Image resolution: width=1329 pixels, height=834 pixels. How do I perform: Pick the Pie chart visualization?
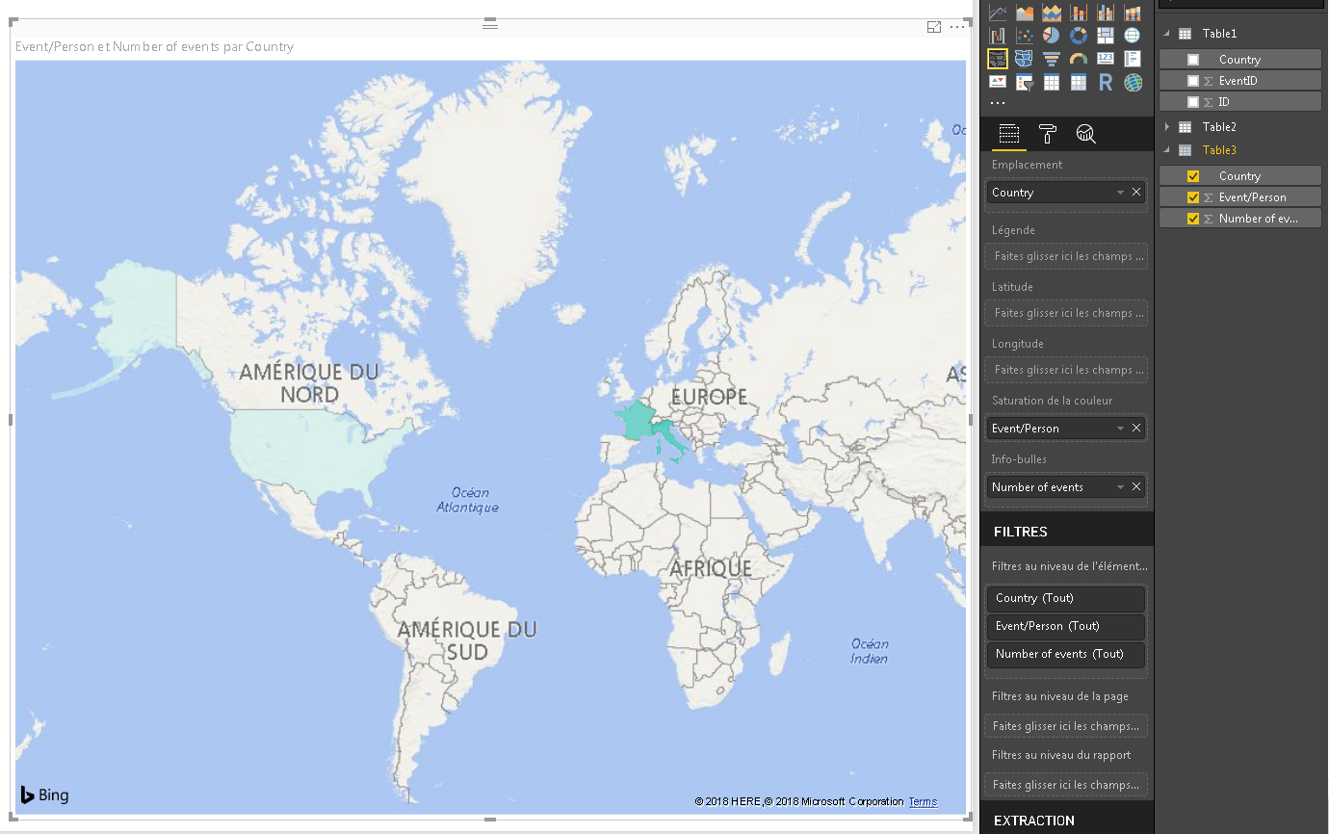click(x=1052, y=36)
